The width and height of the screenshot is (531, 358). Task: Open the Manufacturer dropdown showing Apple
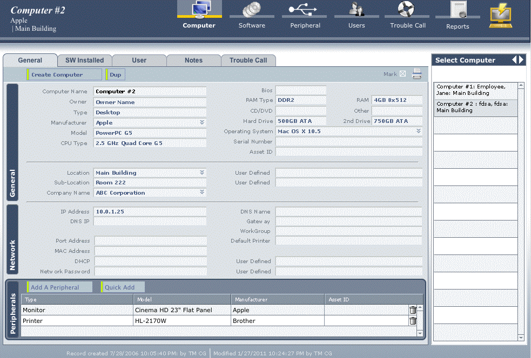point(201,122)
